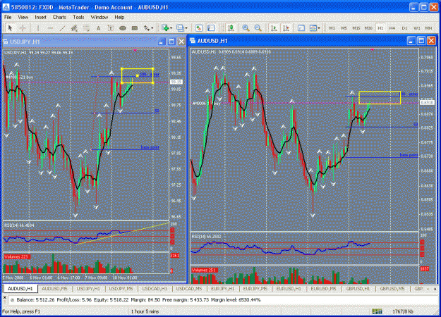Switch timeframe to MN

428,28
